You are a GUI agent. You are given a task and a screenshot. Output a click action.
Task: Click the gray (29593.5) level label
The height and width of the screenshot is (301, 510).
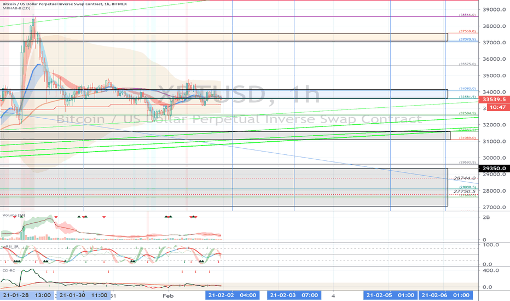pyautogui.click(x=467, y=163)
